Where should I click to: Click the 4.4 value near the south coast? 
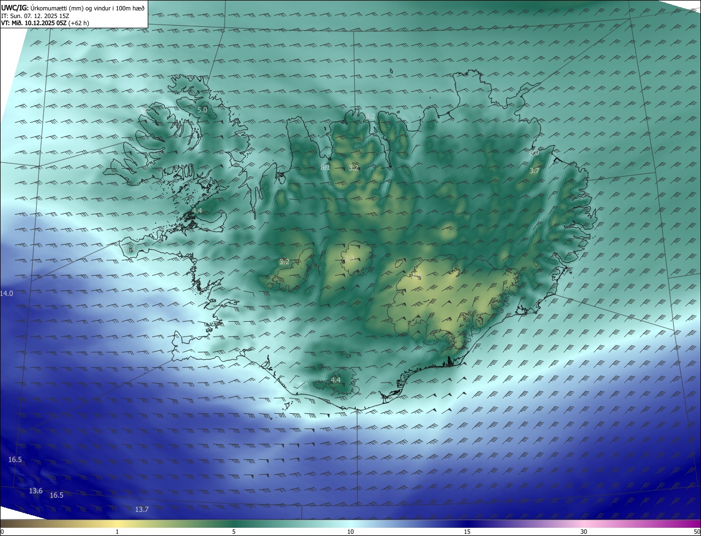335,380
